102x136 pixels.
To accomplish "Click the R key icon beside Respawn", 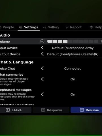I will click(x=43, y=110).
